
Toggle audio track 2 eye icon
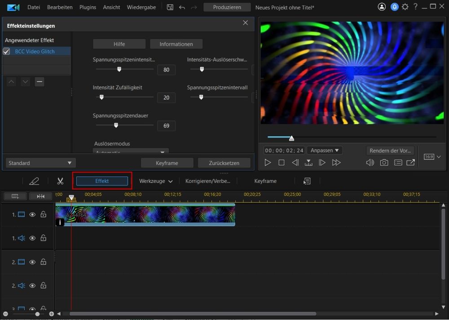tap(32, 285)
